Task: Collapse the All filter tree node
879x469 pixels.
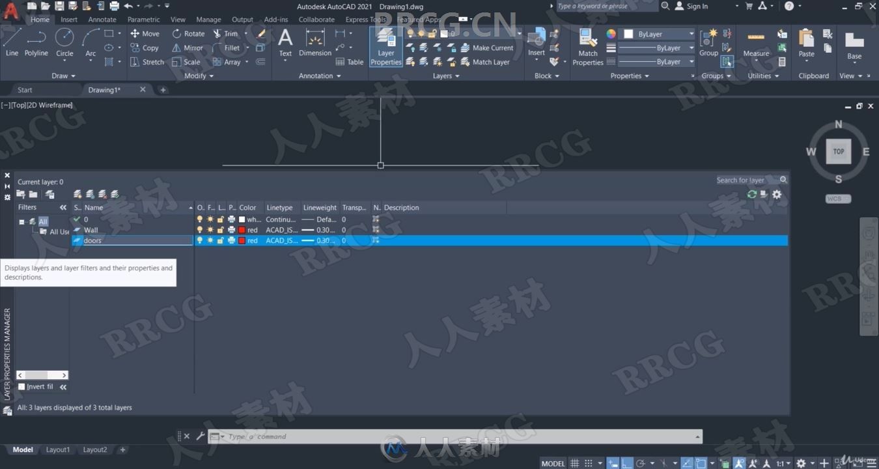Action: pos(21,221)
